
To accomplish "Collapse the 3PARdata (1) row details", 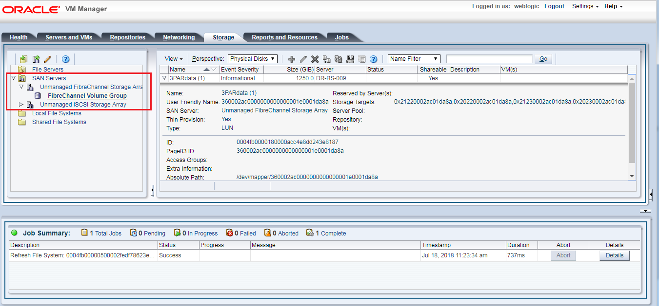I will 164,78.
